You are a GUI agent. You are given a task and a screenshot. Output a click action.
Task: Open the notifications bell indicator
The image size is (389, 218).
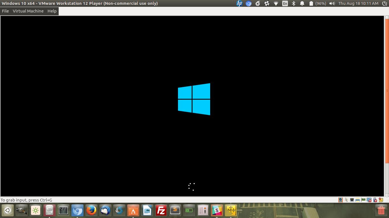point(302,3)
